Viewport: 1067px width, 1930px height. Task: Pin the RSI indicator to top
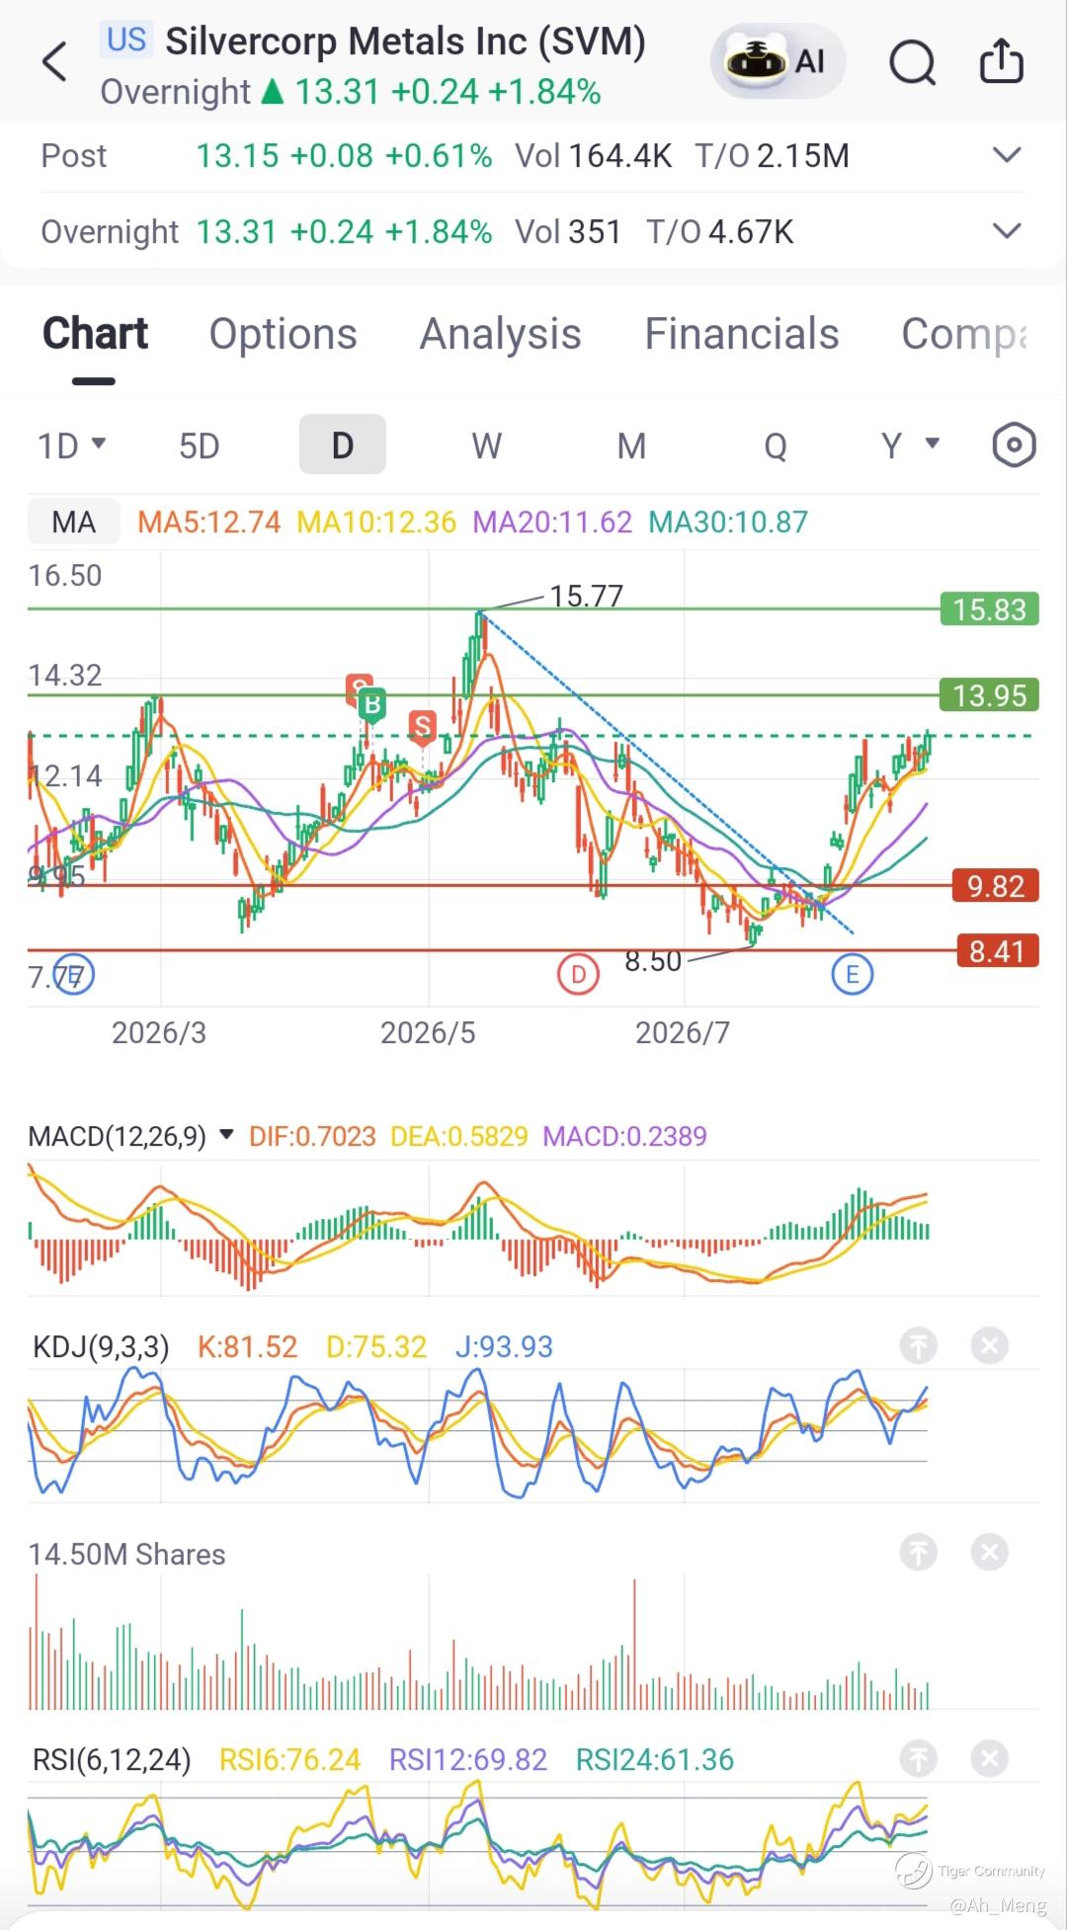pos(918,1758)
